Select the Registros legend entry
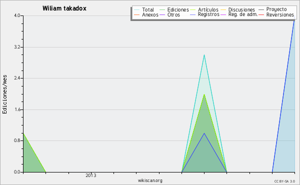300x185 pixels. point(204,14)
